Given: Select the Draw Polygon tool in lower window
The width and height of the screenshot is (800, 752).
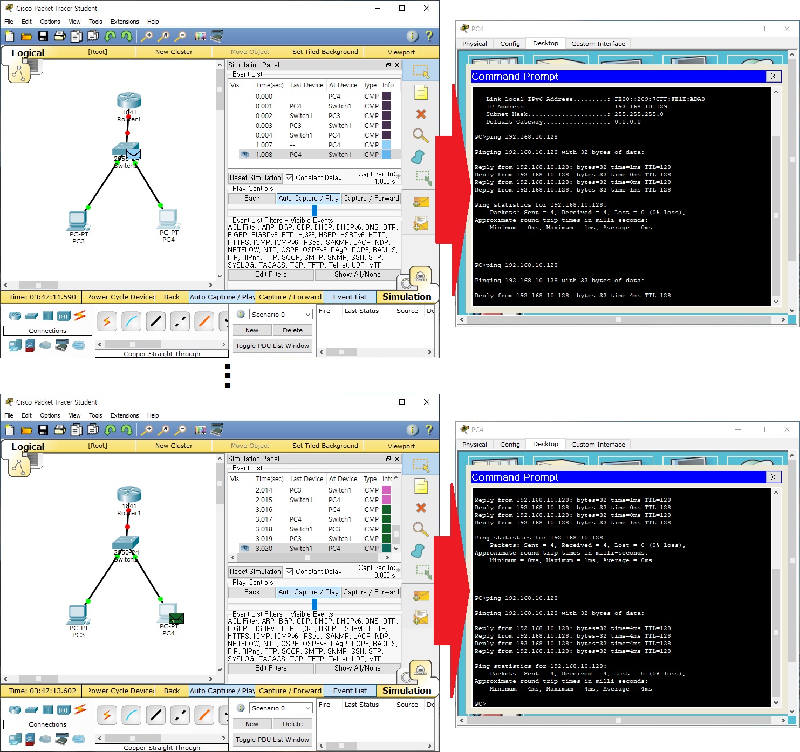Looking at the screenshot, I should (418, 550).
